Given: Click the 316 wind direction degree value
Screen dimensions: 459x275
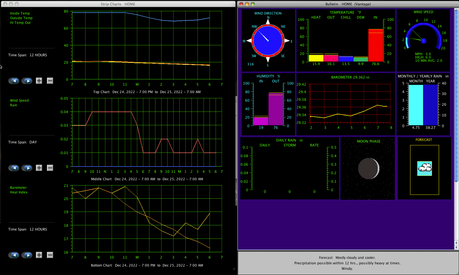Looking at the screenshot, I should (x=251, y=64).
